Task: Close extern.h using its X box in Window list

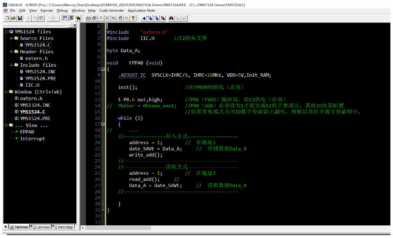Action: click(17, 98)
